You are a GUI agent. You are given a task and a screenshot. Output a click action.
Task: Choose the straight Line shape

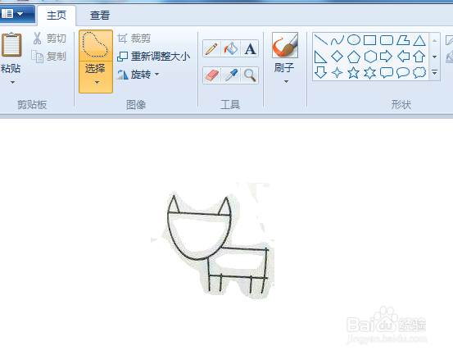[x=320, y=40]
